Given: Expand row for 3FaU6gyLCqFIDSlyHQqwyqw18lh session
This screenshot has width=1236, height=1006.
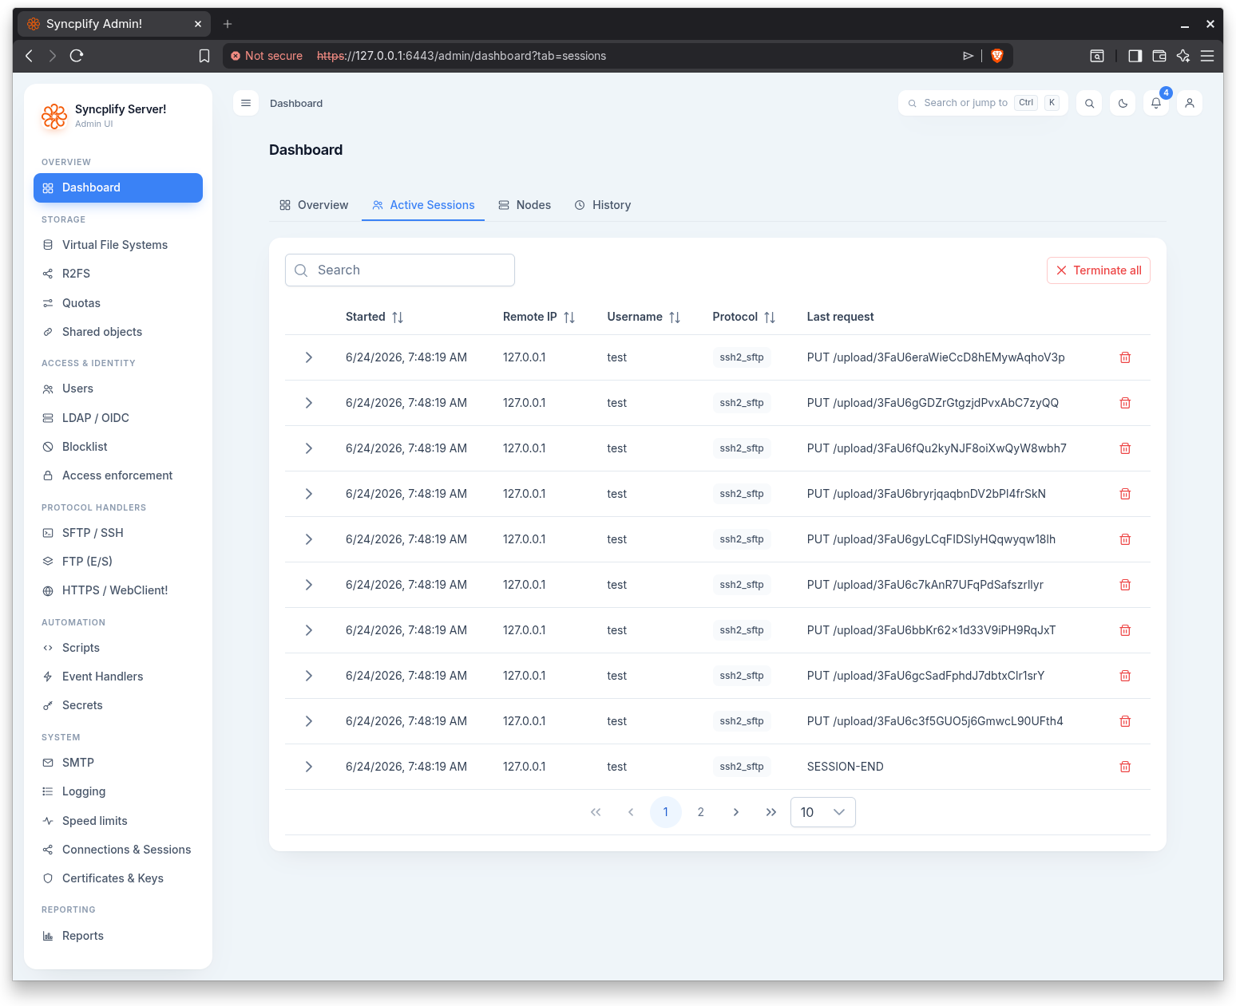Looking at the screenshot, I should click(x=308, y=539).
